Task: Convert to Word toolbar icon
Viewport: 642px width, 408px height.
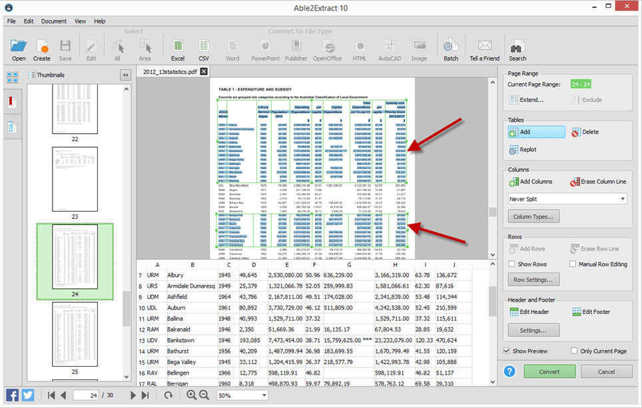Action: [232, 50]
